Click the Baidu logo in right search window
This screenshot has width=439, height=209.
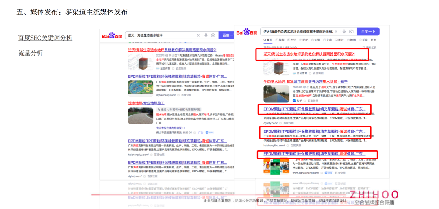pyautogui.click(x=247, y=32)
